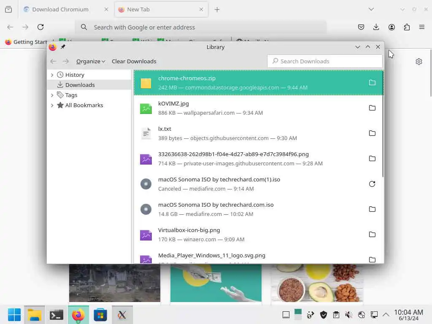Select the Virtualbox-icon-big.png entry

click(x=259, y=235)
